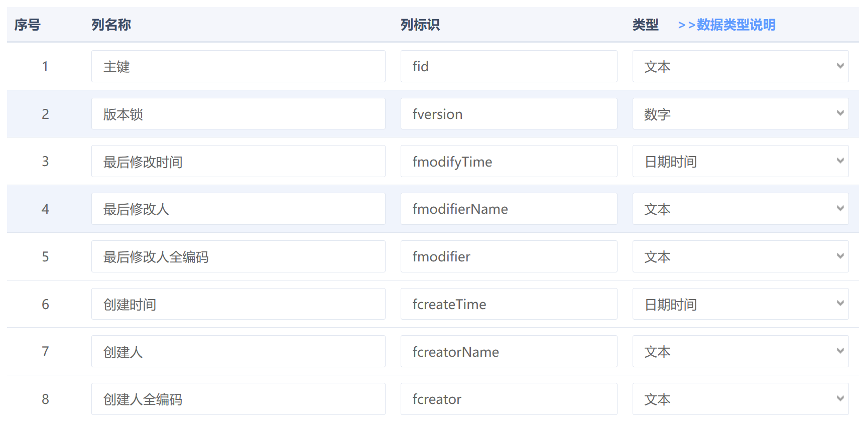Focus the 创建人 column name field
This screenshot has width=859, height=428.
point(238,351)
